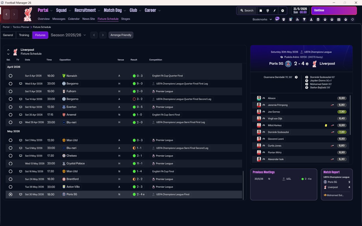Open the Stages sub-menu item
Image resolution: width=362 pixels, height=226 pixels.
(126, 19)
